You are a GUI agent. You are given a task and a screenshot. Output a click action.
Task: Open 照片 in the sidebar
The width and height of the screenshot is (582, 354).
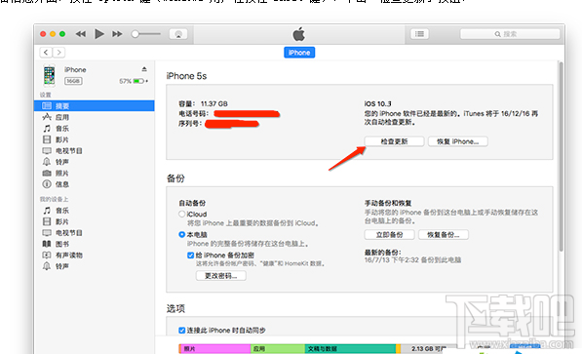click(62, 174)
